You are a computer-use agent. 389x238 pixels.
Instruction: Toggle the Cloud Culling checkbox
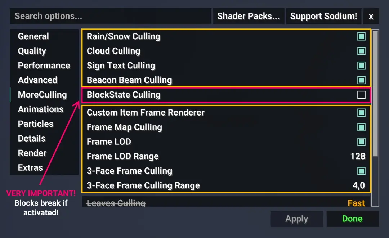point(361,51)
